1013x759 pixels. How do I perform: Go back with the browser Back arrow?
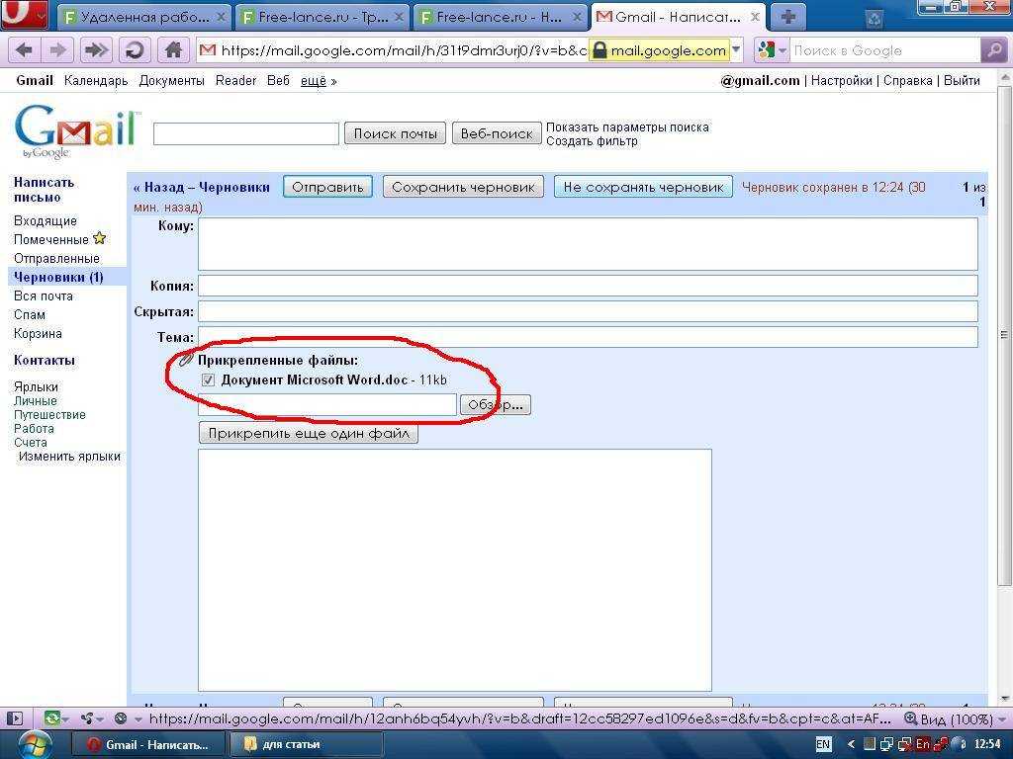(25, 50)
